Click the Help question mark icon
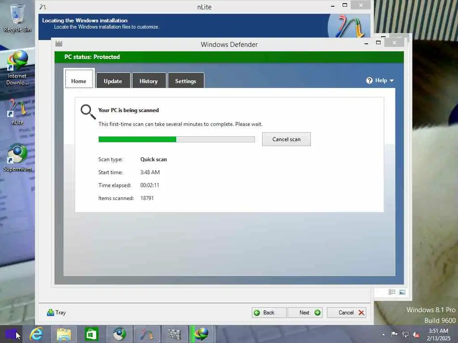458x343 pixels. [x=369, y=80]
